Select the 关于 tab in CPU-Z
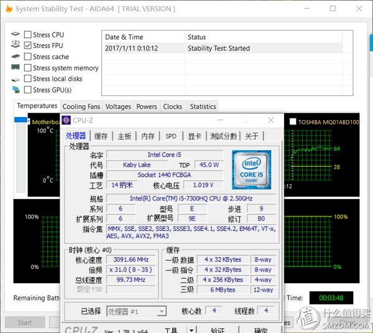Image resolution: width=373 pixels, height=333 pixels. [x=252, y=136]
